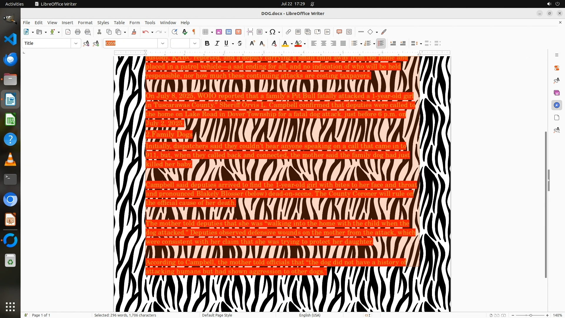Toggle Italic formatting
565x318 pixels.
click(x=217, y=43)
